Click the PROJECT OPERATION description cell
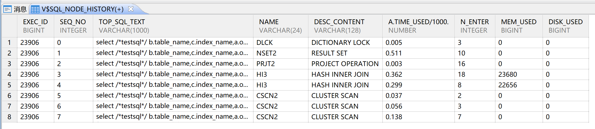Viewport: 595px width, 129px height. [345, 64]
